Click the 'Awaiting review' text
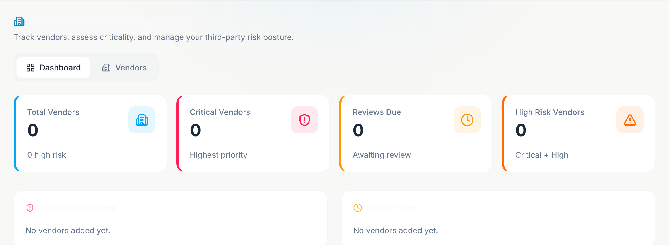 coord(382,155)
